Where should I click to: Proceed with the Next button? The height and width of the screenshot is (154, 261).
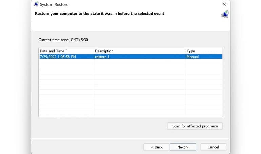tap(183, 147)
